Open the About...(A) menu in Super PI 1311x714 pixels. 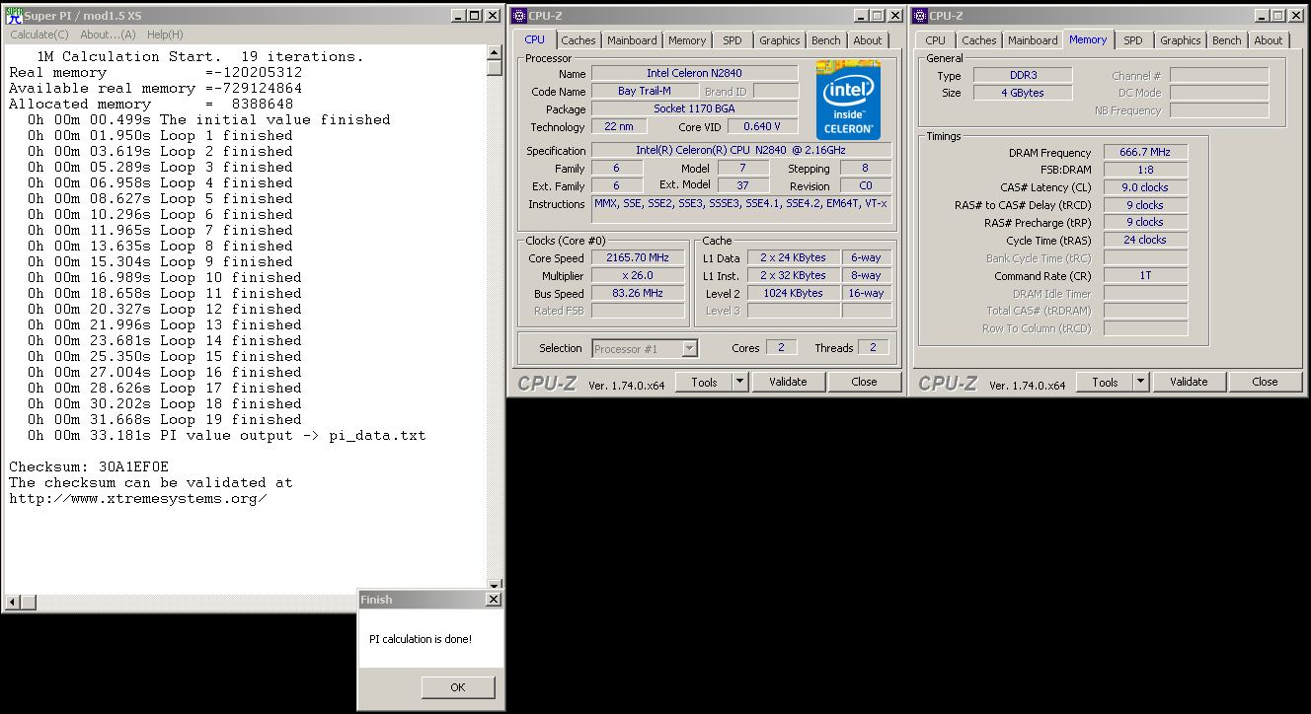(108, 35)
